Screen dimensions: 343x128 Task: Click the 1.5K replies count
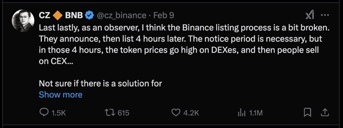pyautogui.click(x=58, y=113)
